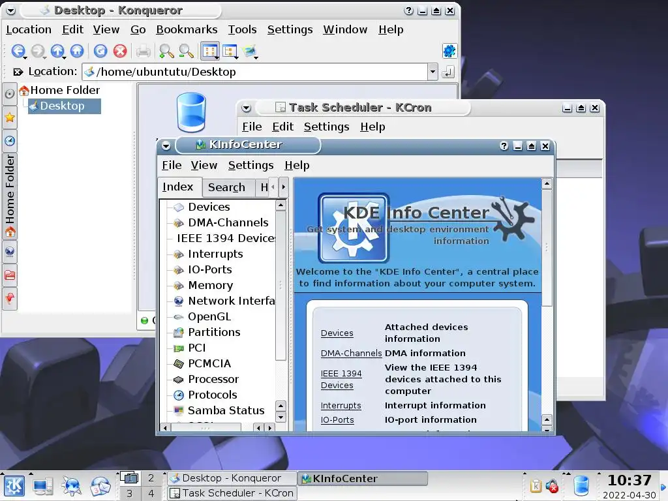The image size is (668, 501).
Task: Click sidebar configure button at top
Action: [x=9, y=94]
